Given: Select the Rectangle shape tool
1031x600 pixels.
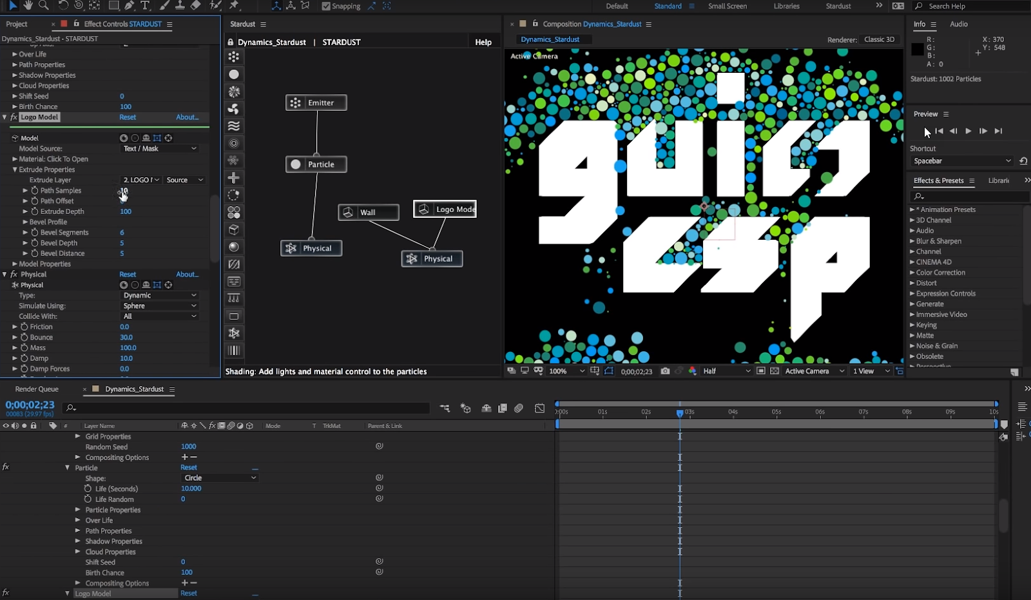Looking at the screenshot, I should [x=113, y=6].
